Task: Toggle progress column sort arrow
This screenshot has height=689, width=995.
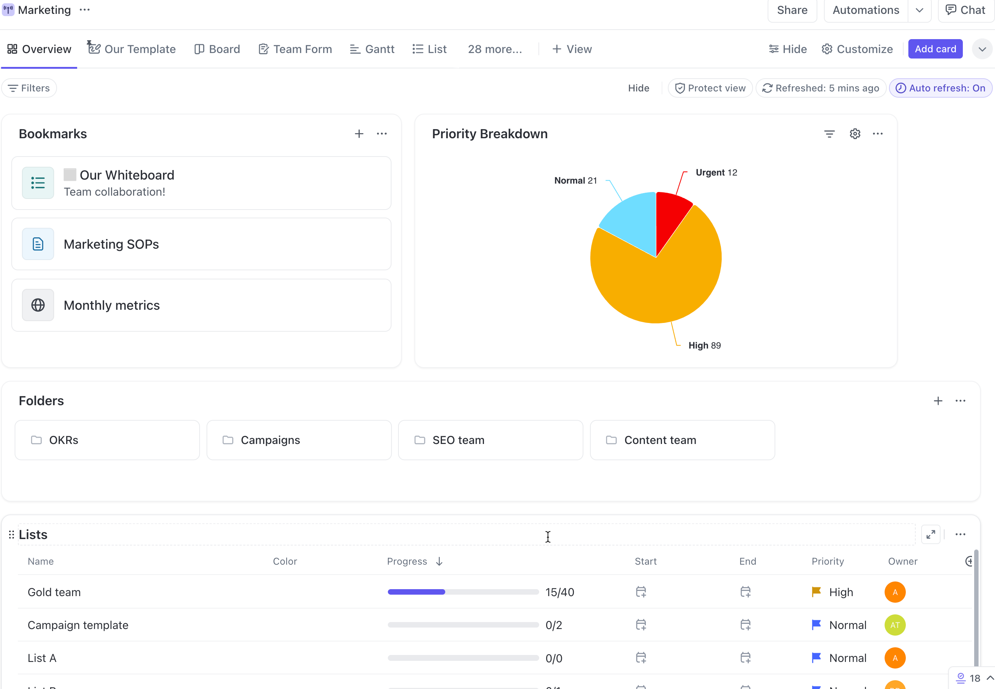Action: click(439, 561)
